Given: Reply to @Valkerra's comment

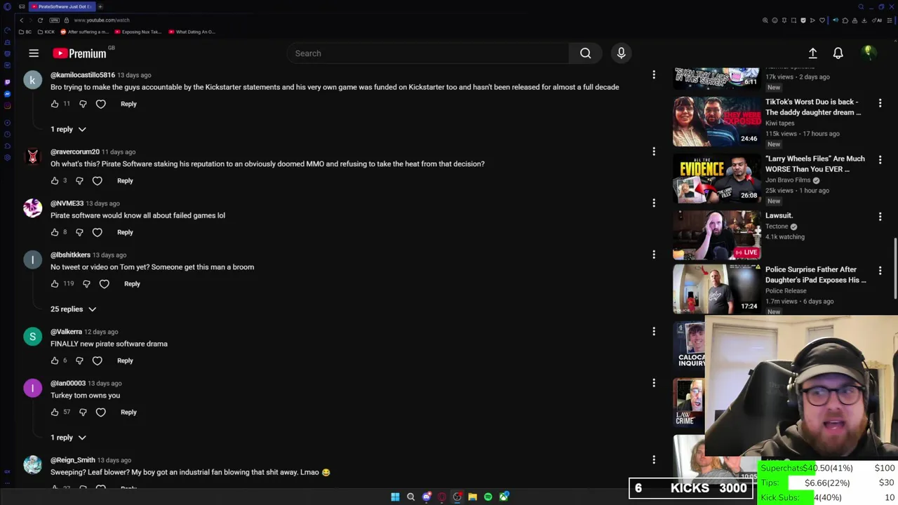Looking at the screenshot, I should coord(125,361).
